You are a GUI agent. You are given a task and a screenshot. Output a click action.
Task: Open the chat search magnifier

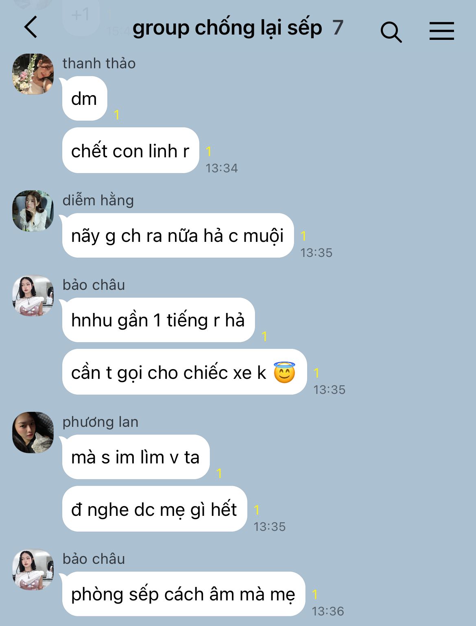tap(391, 32)
